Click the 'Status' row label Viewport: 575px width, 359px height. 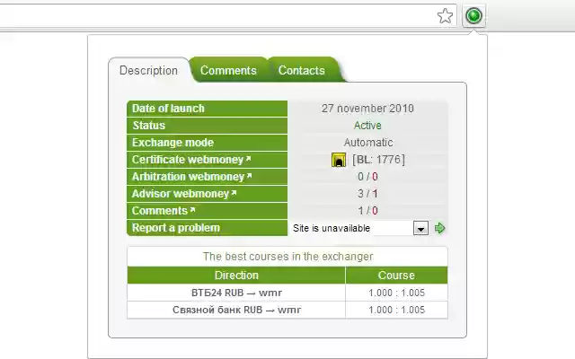(148, 126)
